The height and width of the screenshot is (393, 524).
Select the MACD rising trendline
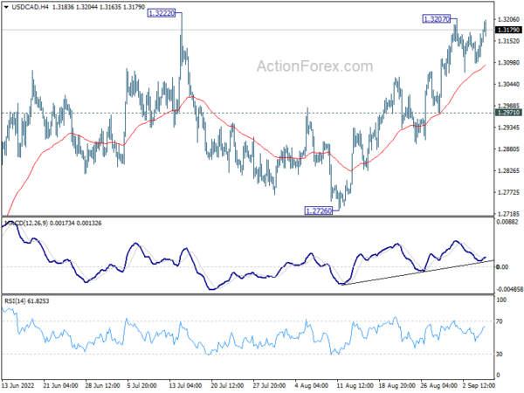[x=417, y=272]
